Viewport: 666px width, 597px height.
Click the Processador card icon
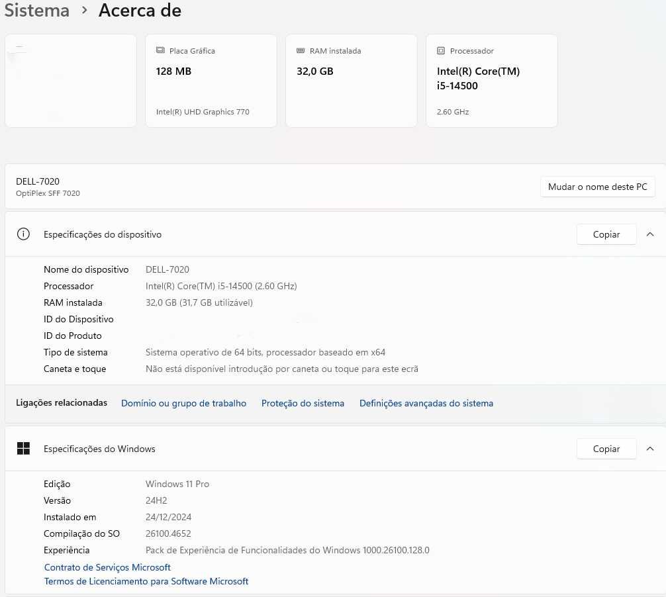point(441,50)
